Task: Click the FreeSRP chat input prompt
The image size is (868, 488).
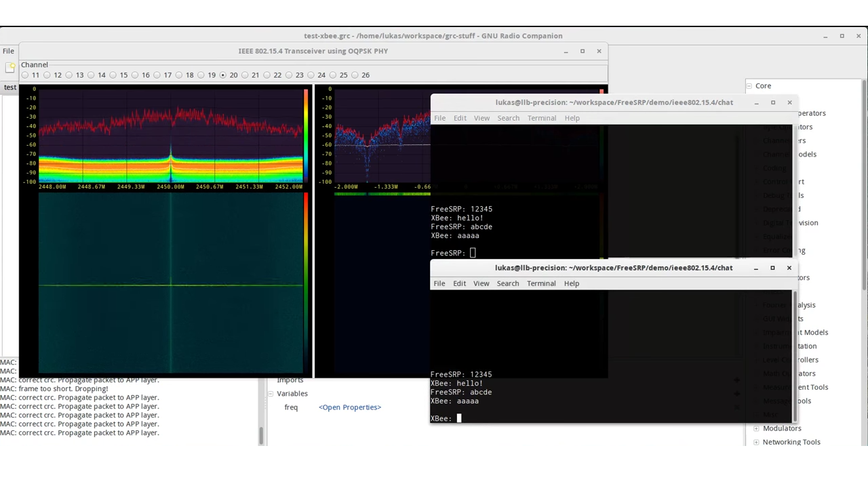Action: point(472,252)
